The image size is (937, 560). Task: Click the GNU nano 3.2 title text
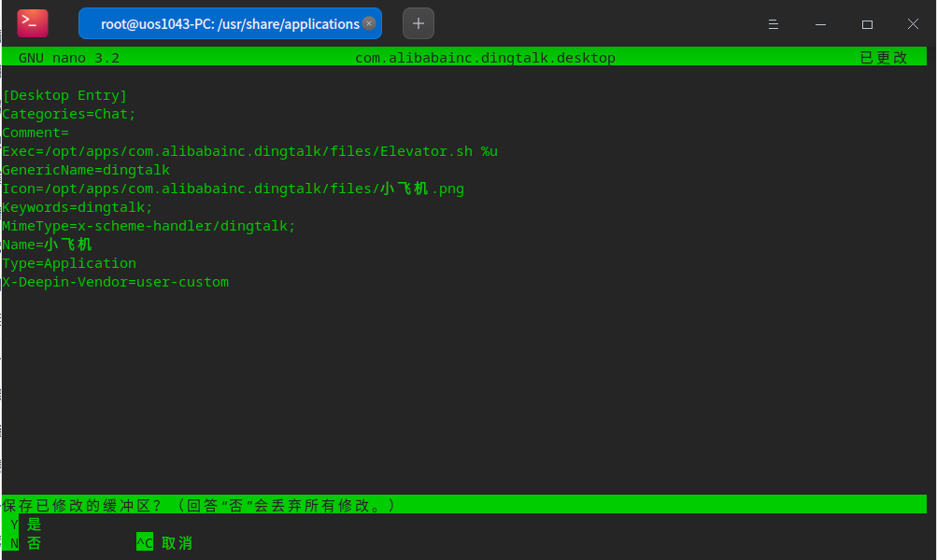point(69,58)
